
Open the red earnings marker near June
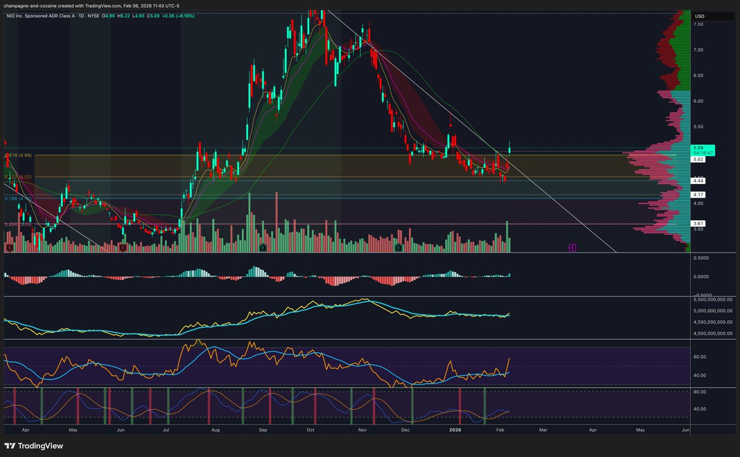[x=123, y=248]
